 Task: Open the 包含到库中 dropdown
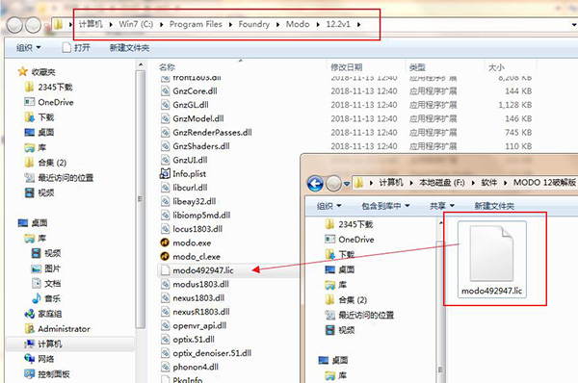(385, 206)
